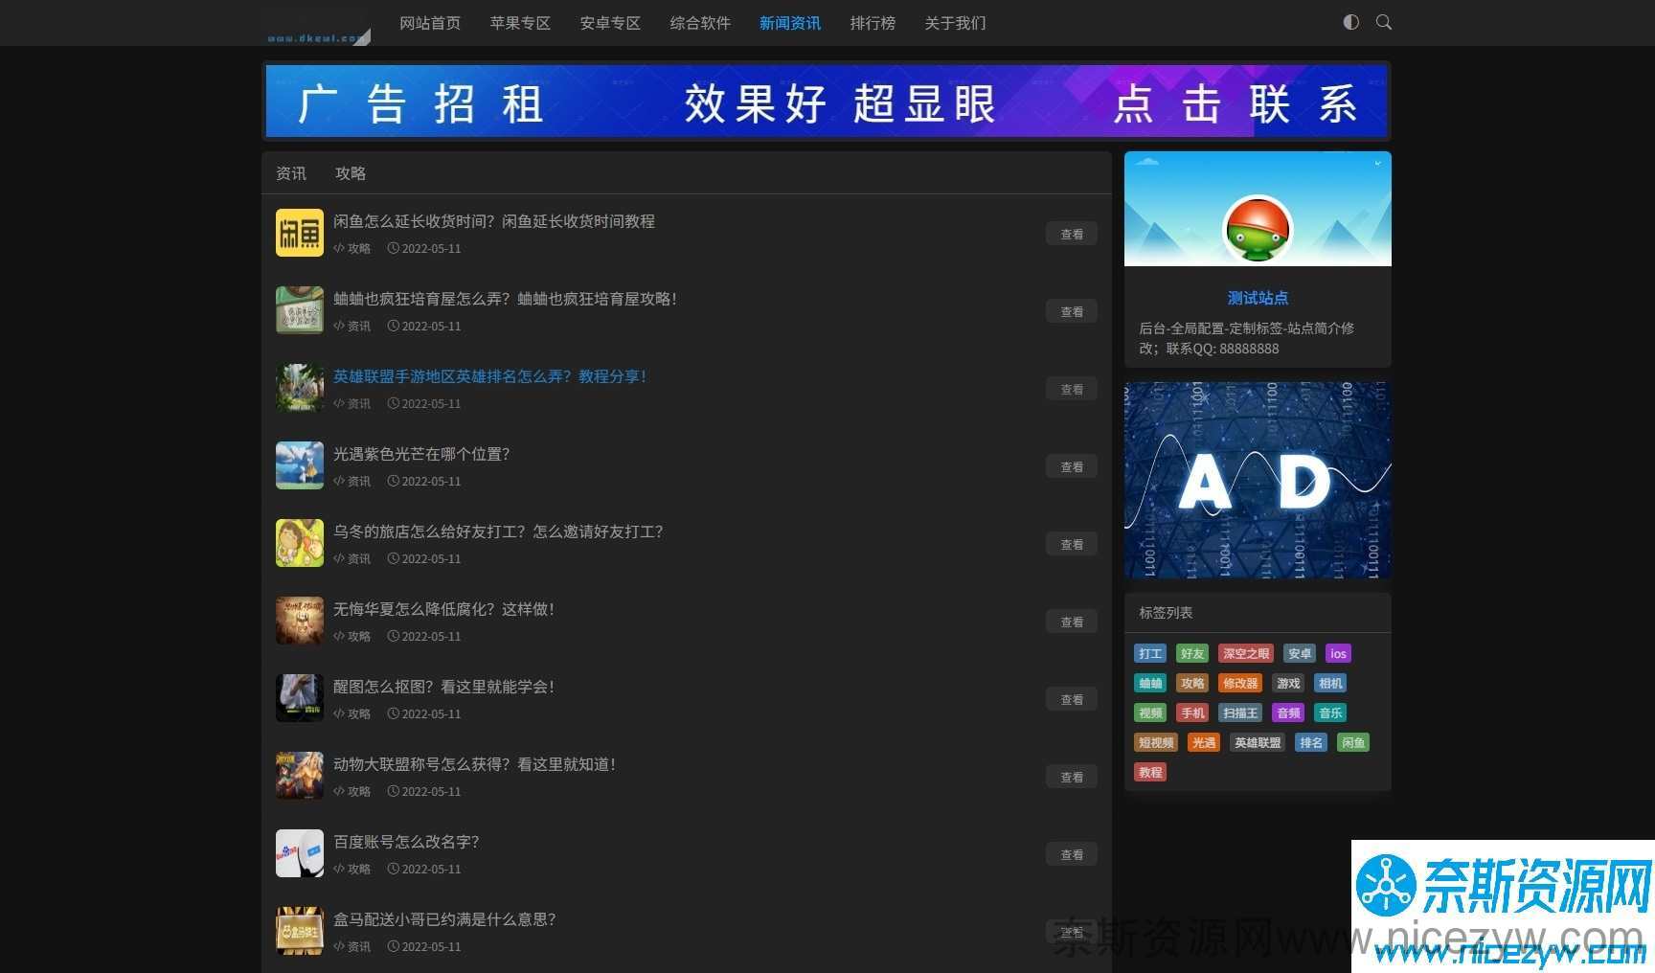
Task: Select the 英雄联盟 tag
Action: click(1258, 742)
